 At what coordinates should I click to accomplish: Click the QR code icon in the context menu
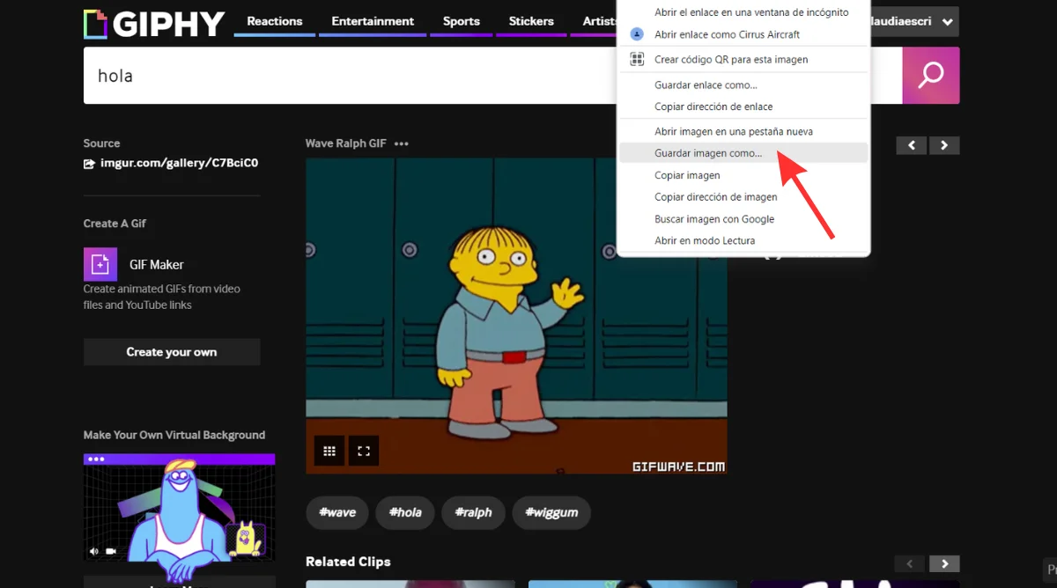637,59
